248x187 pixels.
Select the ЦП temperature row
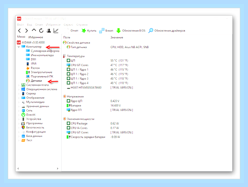pos(97,60)
